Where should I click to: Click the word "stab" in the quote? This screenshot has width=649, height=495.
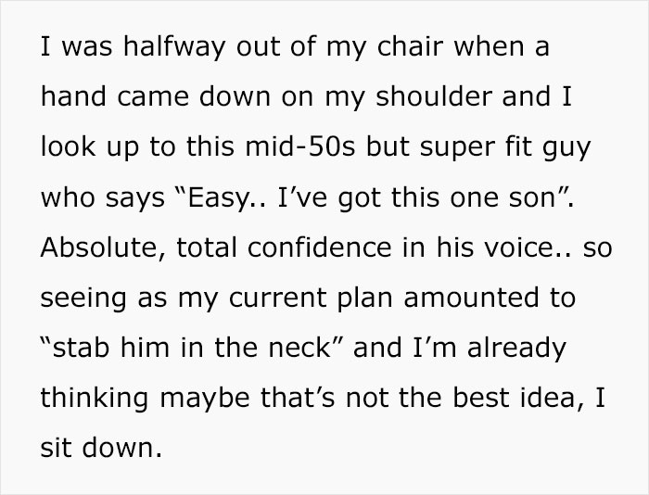(81, 348)
